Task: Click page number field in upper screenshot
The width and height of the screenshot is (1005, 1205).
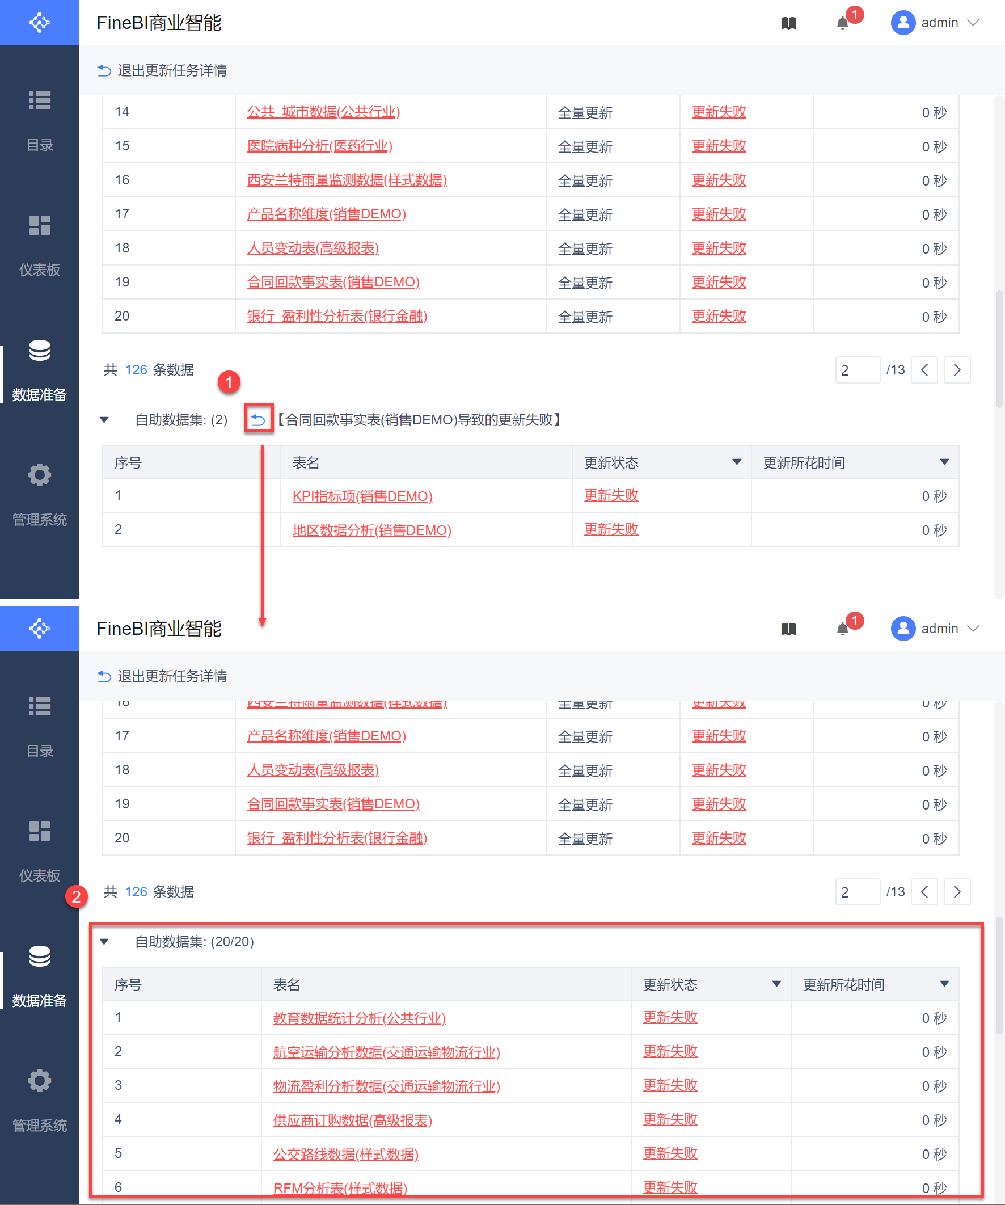Action: click(x=858, y=369)
